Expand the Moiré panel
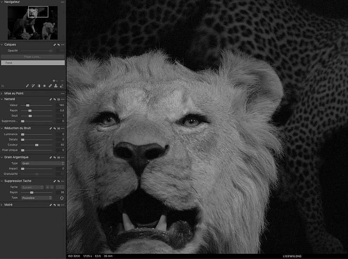The image size is (348, 259). 2,204
